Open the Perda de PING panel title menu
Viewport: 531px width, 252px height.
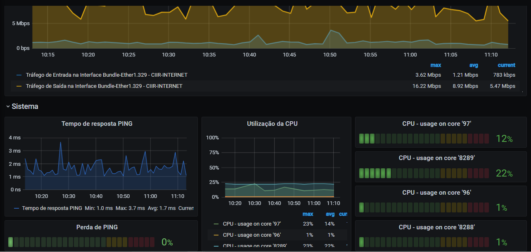click(97, 227)
